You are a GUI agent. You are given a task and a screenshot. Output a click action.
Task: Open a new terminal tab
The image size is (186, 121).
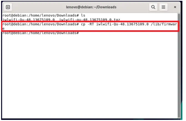(8, 7)
